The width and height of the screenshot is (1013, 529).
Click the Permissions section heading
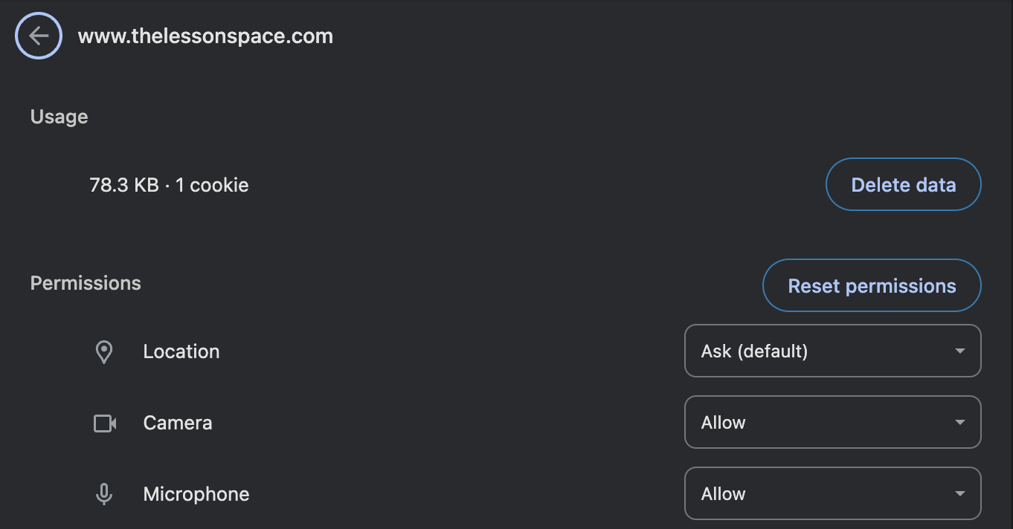click(x=86, y=283)
